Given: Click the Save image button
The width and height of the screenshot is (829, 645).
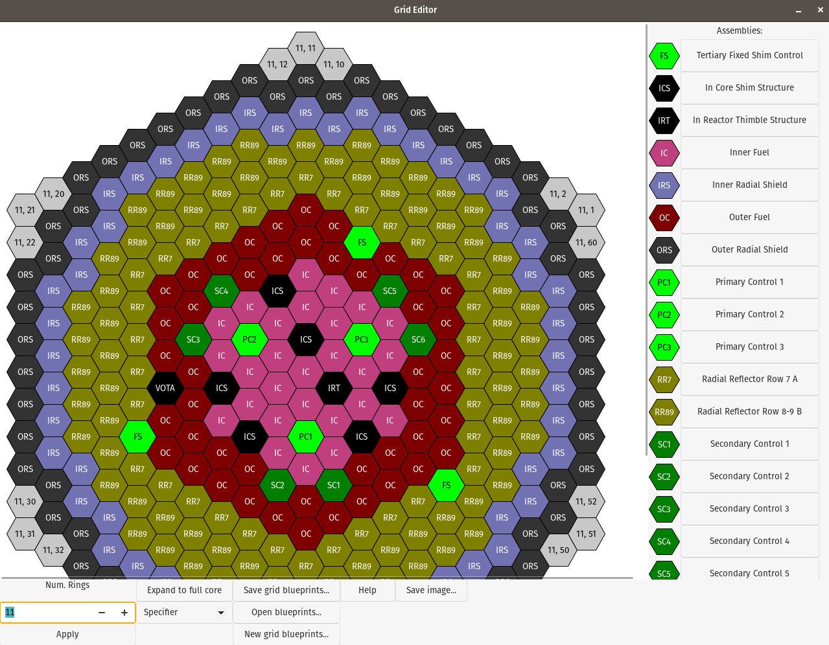Looking at the screenshot, I should point(431,590).
